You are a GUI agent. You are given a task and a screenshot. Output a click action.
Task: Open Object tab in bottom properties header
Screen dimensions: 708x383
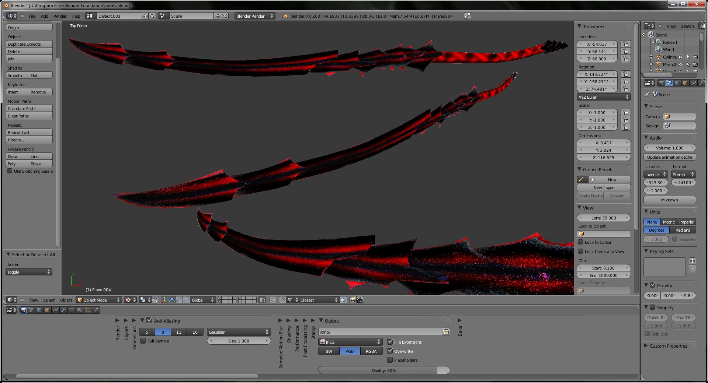click(x=47, y=310)
